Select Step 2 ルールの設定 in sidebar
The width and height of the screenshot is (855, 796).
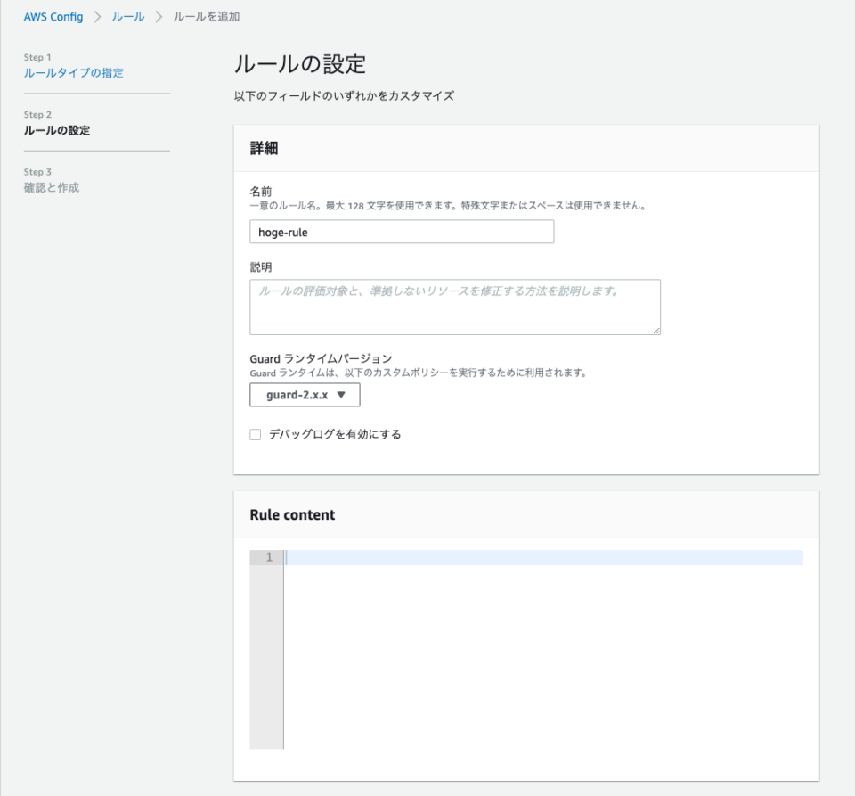[x=56, y=130]
